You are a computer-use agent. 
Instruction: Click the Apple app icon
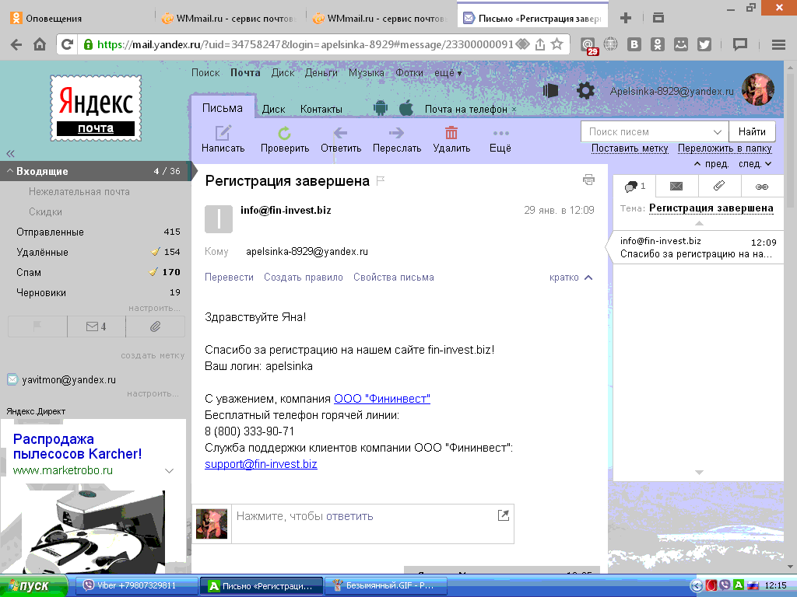tap(406, 107)
